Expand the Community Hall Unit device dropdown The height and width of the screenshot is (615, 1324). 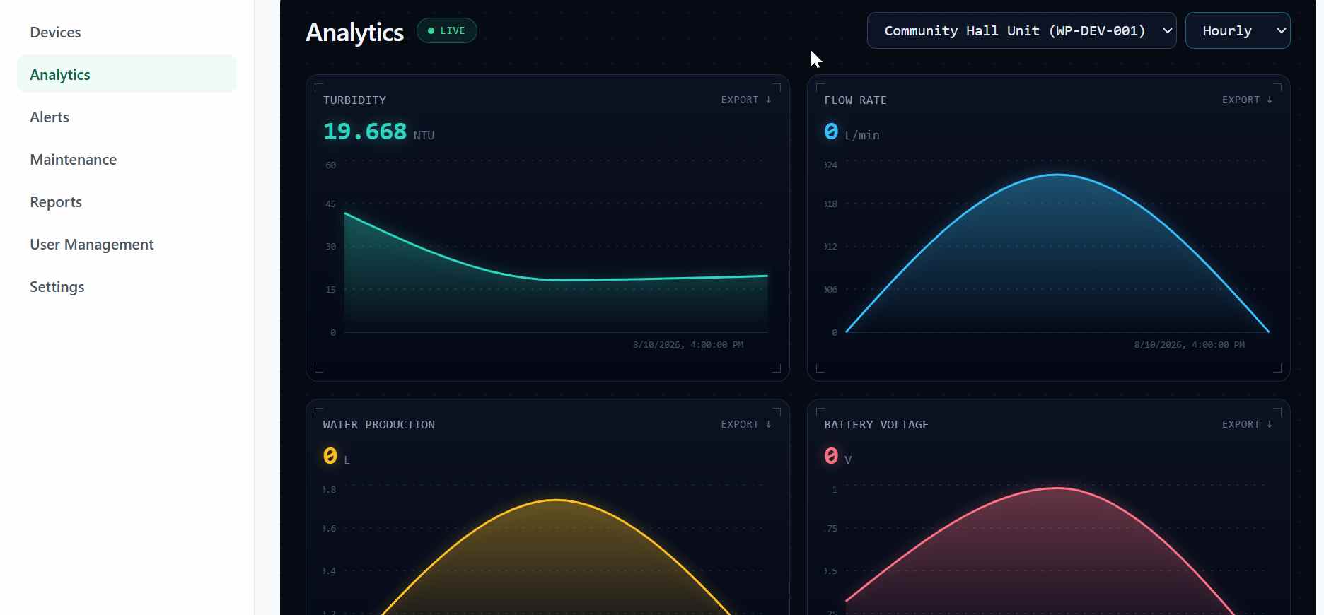(x=1021, y=30)
